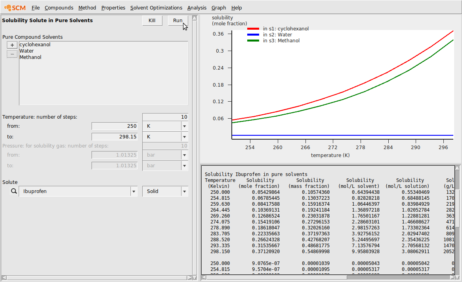Click the value 0.37120920 in results
The width and height of the screenshot is (462, 282).
[x=266, y=252]
